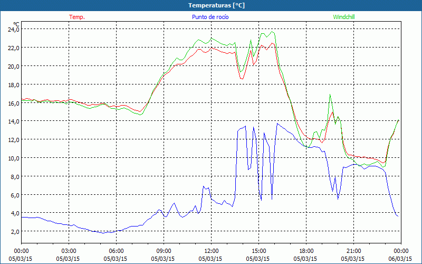Screen dimensions: 422x264
Task: Click the 6,0 y-axis value
Action: [15, 195]
